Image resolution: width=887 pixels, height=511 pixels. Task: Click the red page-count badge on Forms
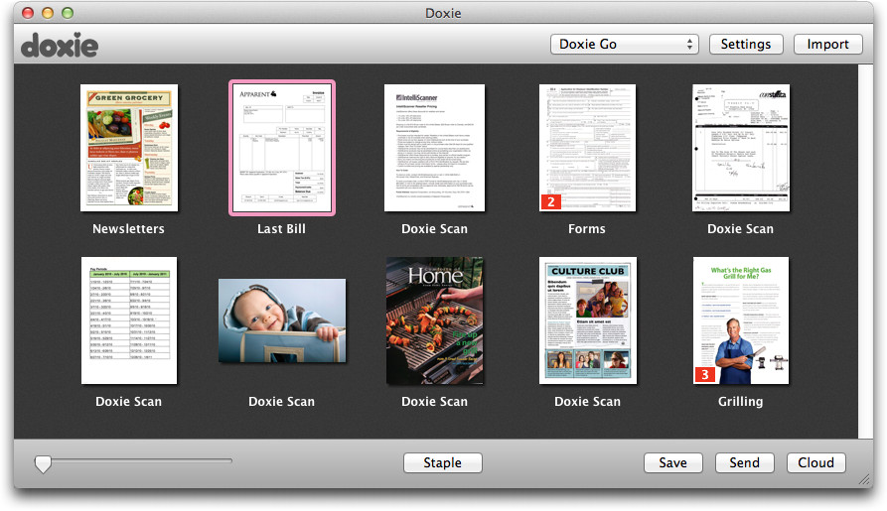[x=551, y=201]
